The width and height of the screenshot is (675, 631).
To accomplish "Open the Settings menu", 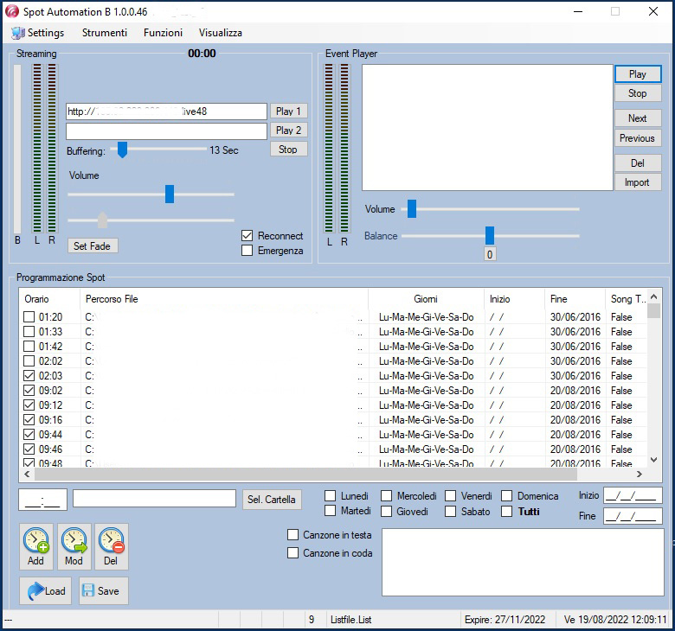I will coord(38,33).
